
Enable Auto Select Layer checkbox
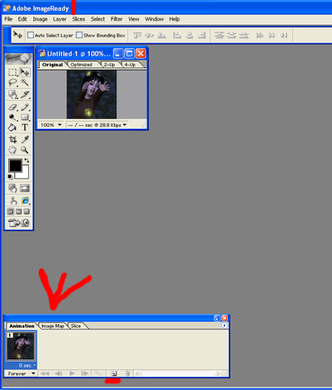click(31, 35)
